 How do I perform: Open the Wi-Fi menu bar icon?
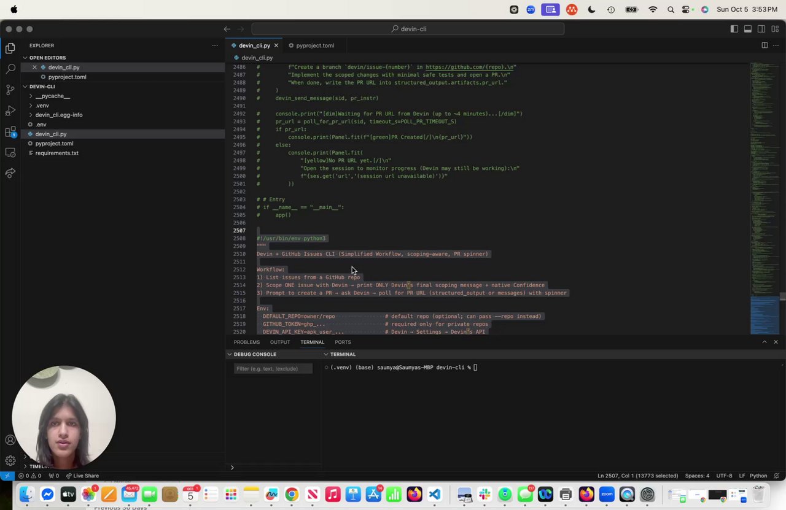[x=653, y=10]
